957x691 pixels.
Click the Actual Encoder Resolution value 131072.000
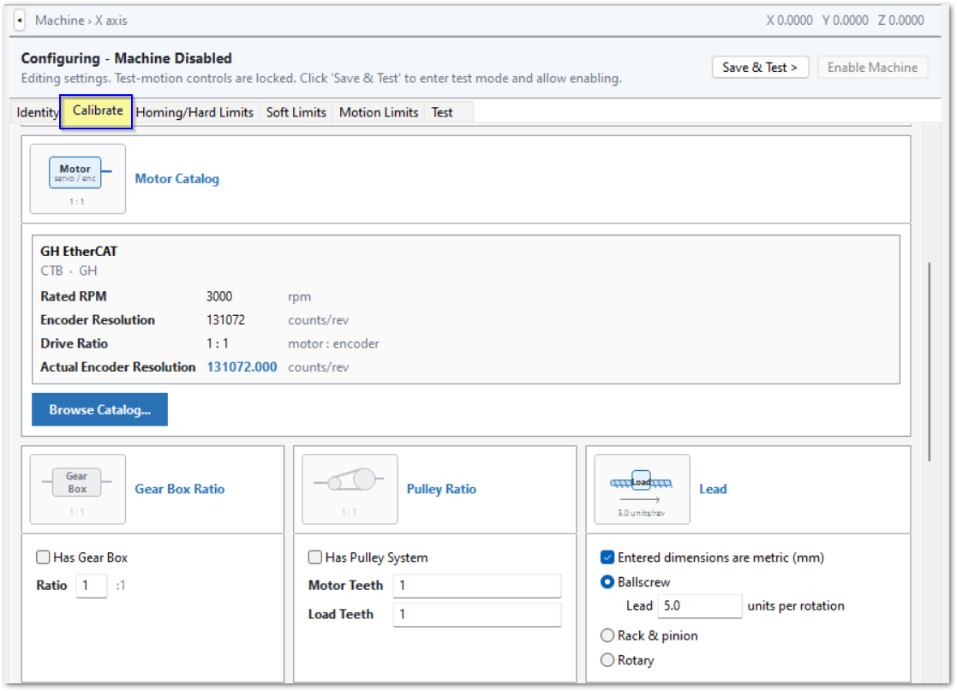[242, 367]
